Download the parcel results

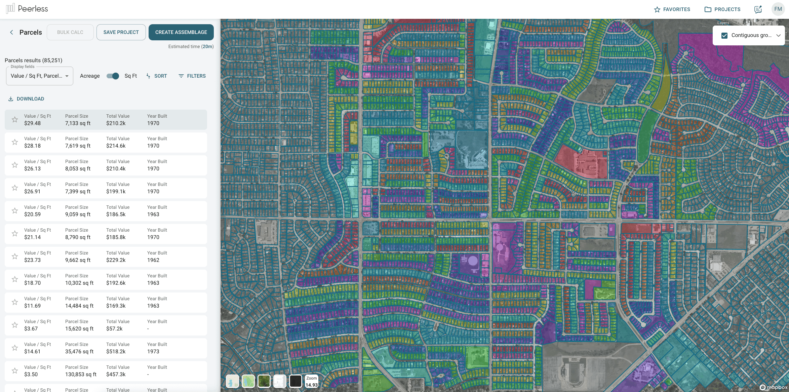click(x=26, y=99)
